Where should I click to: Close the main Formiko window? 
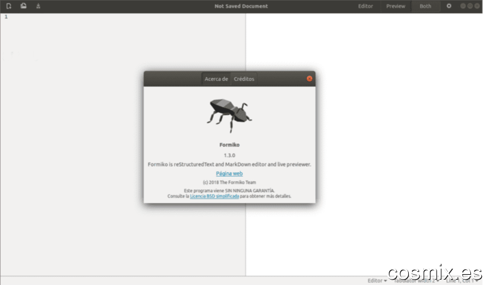(477, 6)
